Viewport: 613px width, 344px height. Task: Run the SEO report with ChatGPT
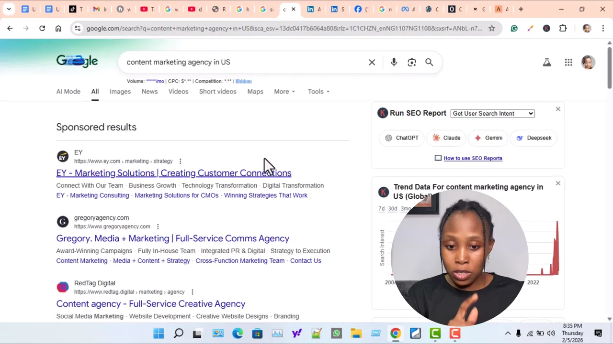401,138
